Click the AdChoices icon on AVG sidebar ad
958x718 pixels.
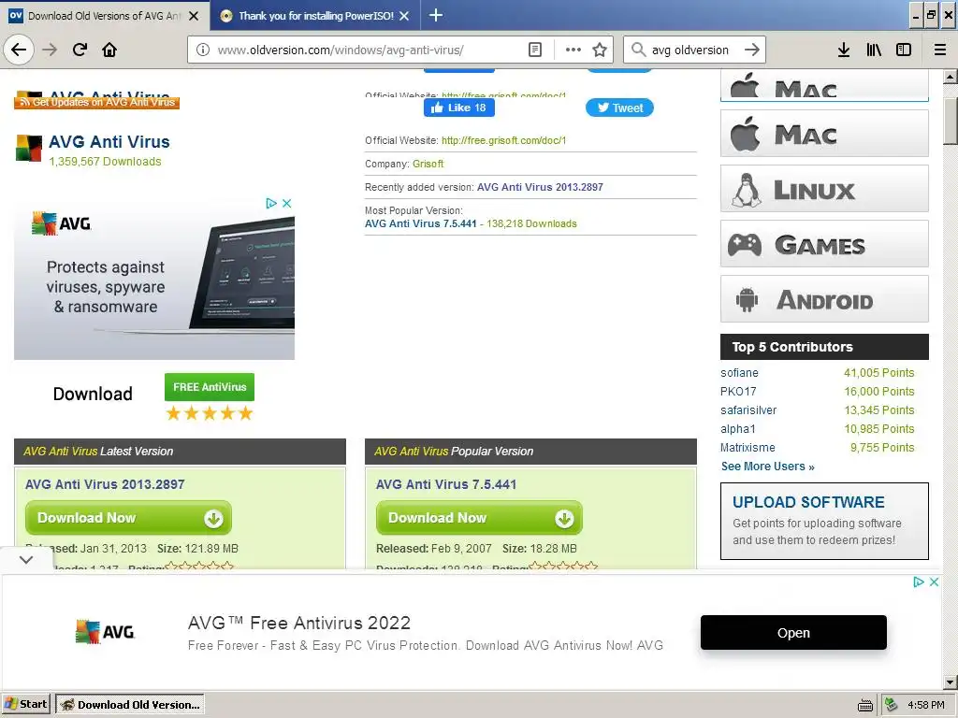coord(271,203)
